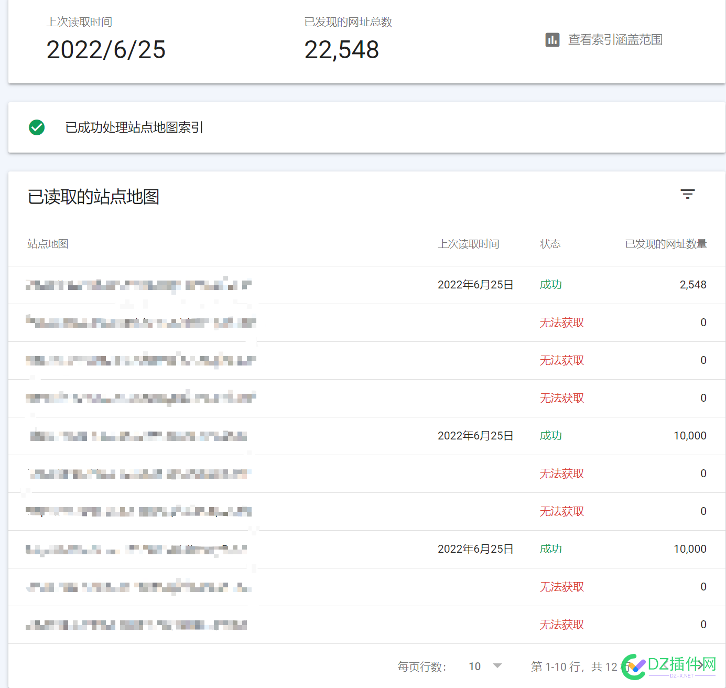Click the 已发现的网址总数 label
The width and height of the screenshot is (726, 688).
pos(349,22)
